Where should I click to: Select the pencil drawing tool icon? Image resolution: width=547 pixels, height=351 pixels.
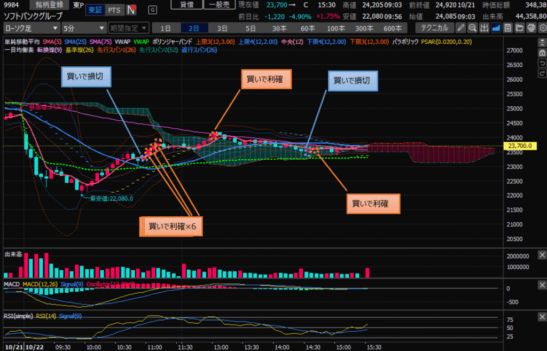[x=461, y=27]
